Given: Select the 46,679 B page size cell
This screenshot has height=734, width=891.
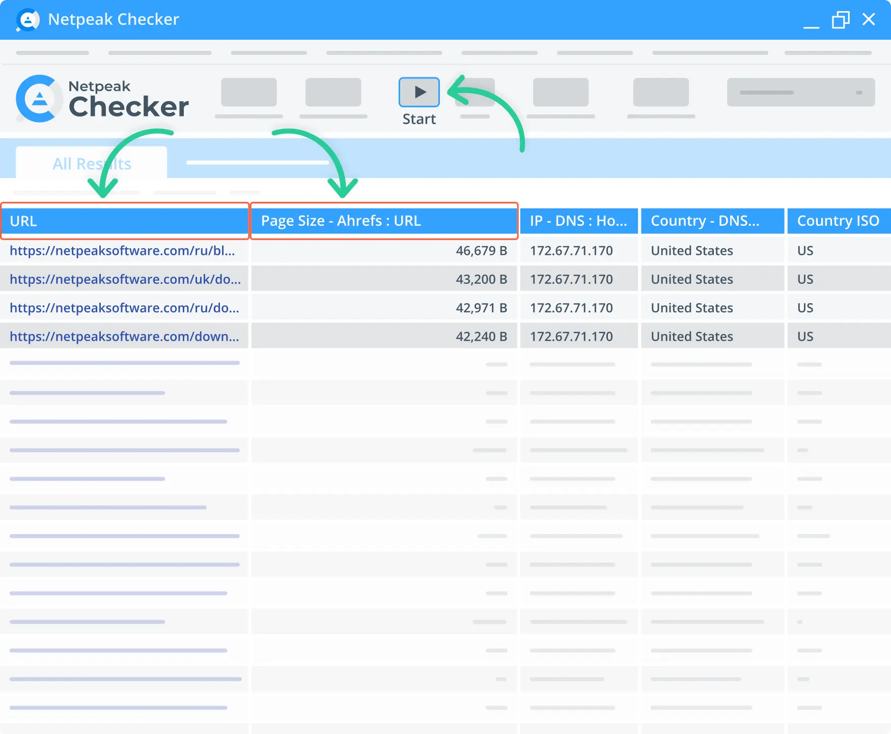Looking at the screenshot, I should point(384,250).
